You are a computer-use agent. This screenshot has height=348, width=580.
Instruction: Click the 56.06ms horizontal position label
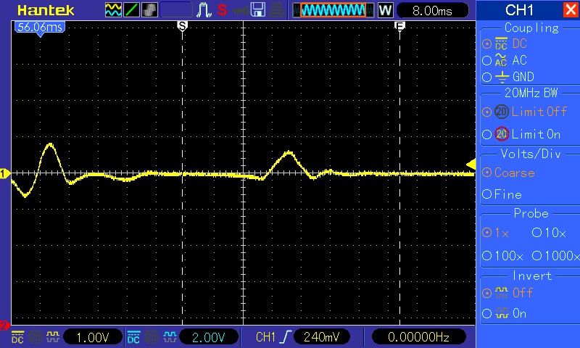coord(40,27)
